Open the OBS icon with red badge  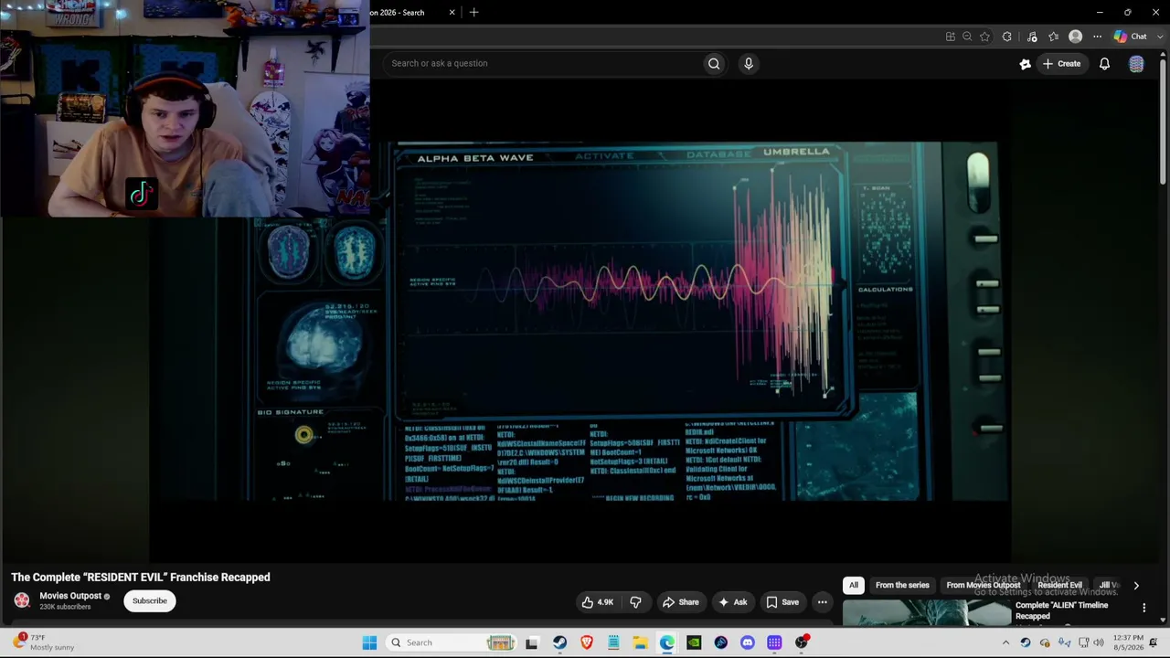coord(802,642)
